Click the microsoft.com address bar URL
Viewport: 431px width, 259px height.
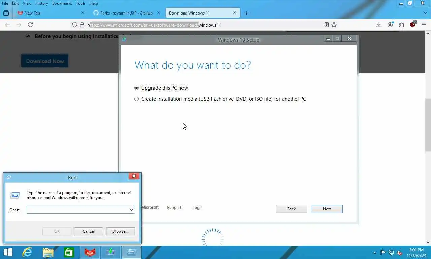coord(154,25)
